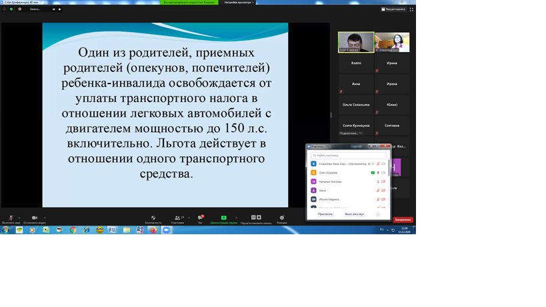Image resolution: width=546 pixels, height=307 pixels.
Task: Click the green Демонстрация экрана icon
Action: pos(224,218)
